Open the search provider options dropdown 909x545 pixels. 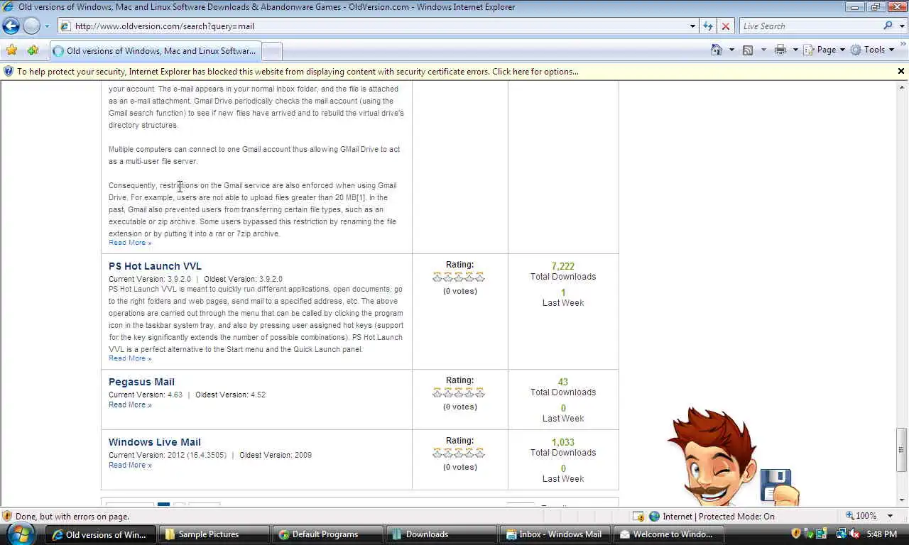point(902,26)
